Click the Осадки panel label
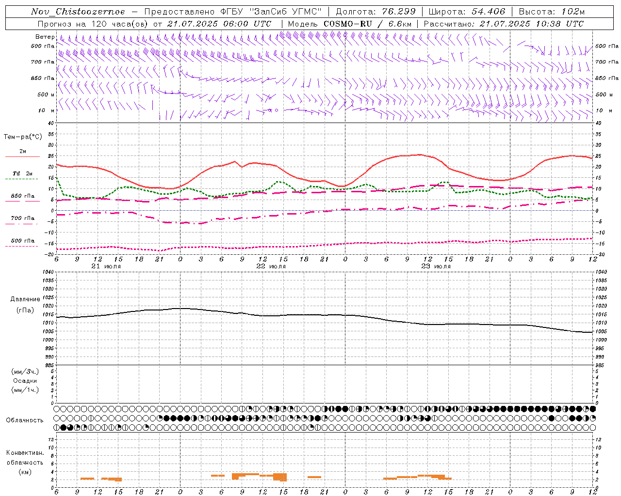The height and width of the screenshot is (496, 621). click(25, 381)
